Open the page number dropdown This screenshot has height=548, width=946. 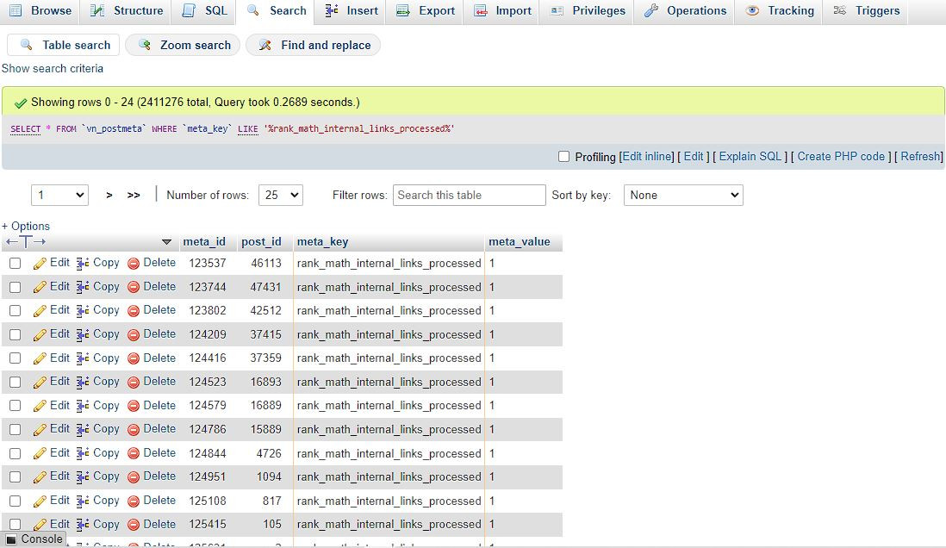pyautogui.click(x=59, y=195)
